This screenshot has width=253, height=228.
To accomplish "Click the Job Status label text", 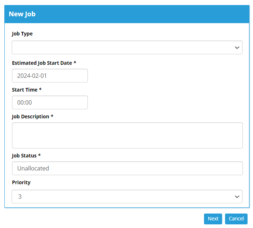I will (x=24, y=155).
